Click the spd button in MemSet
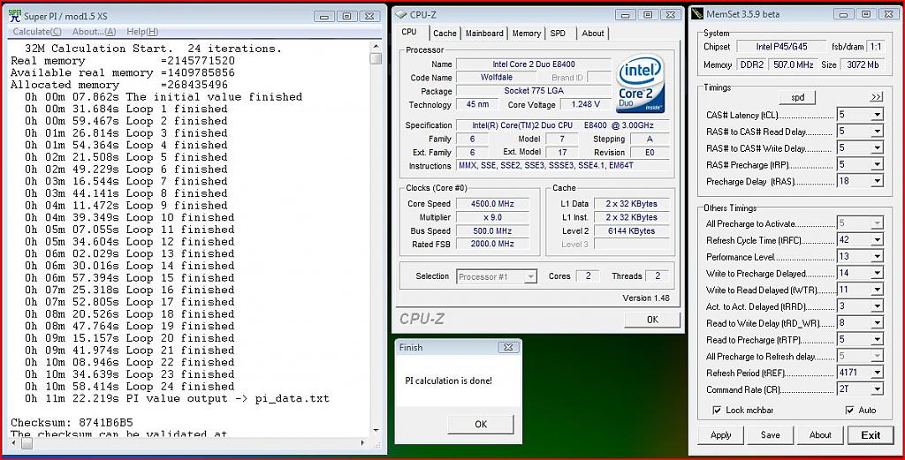The image size is (905, 460). pyautogui.click(x=798, y=97)
